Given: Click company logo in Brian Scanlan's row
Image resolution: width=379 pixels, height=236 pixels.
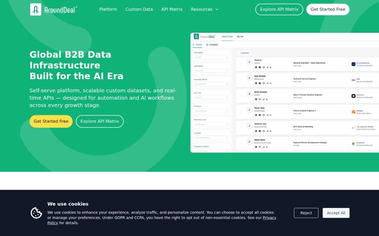Looking at the screenshot, I should point(353,96).
